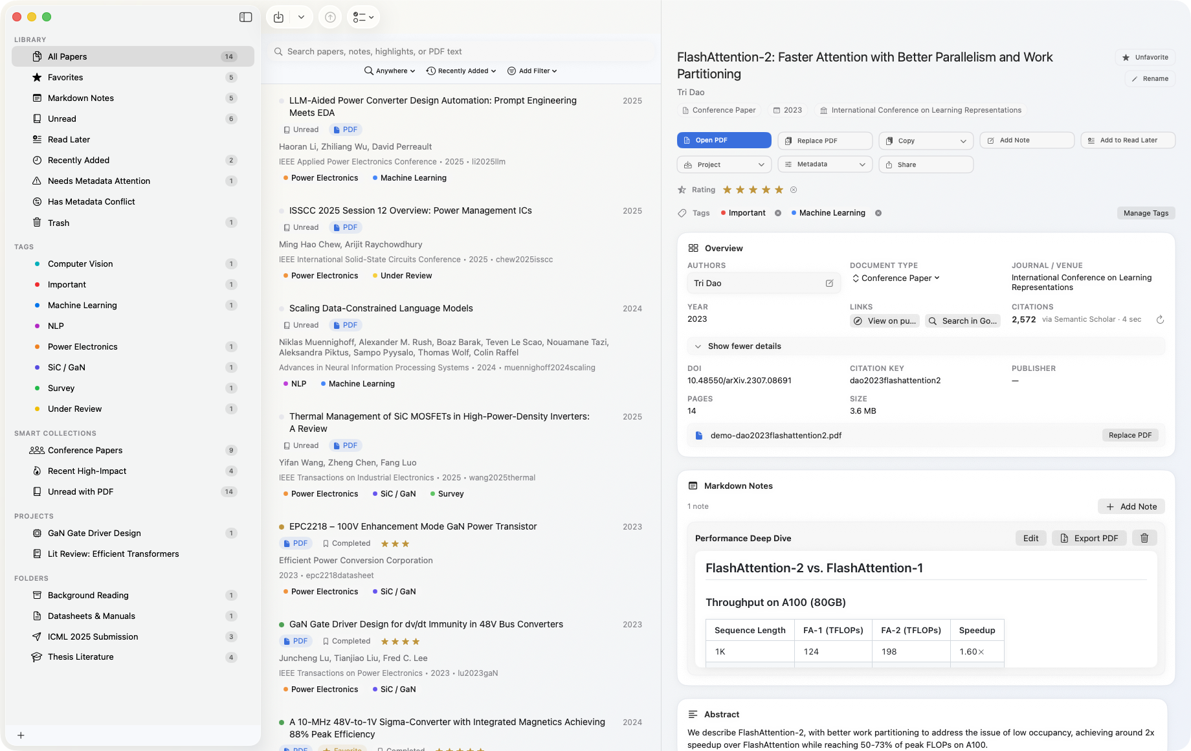Screen dimensions: 1191x751
Task: Refresh the citations count
Action: (x=1160, y=320)
